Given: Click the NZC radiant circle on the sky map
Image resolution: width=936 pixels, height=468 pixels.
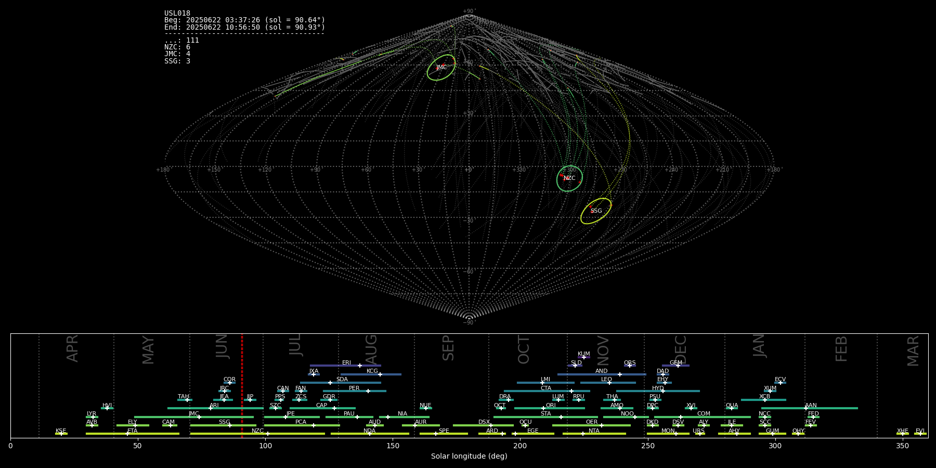Looking at the screenshot, I should click(x=569, y=178).
